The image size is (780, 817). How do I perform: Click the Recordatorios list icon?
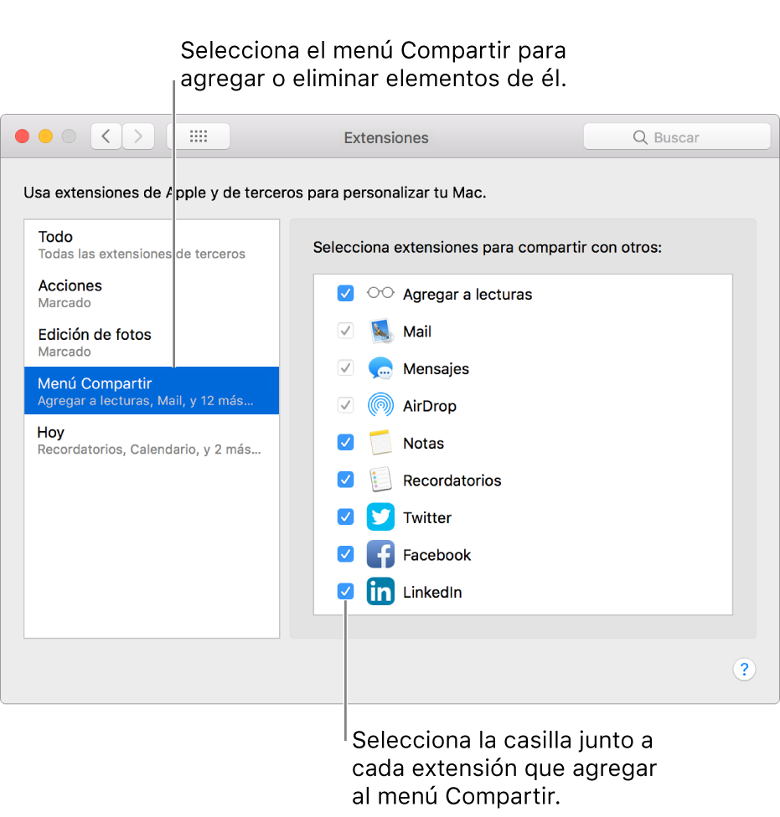click(x=380, y=480)
